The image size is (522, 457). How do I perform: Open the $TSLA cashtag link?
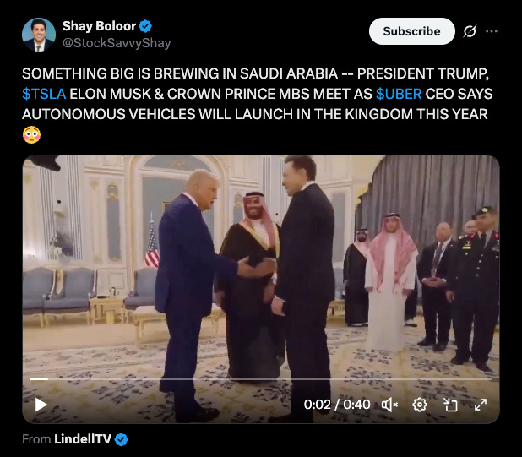click(x=44, y=94)
